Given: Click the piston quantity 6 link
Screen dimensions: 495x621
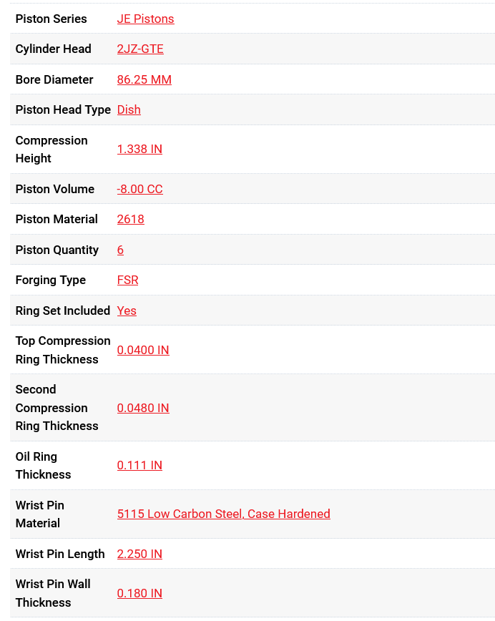Looking at the screenshot, I should (120, 250).
